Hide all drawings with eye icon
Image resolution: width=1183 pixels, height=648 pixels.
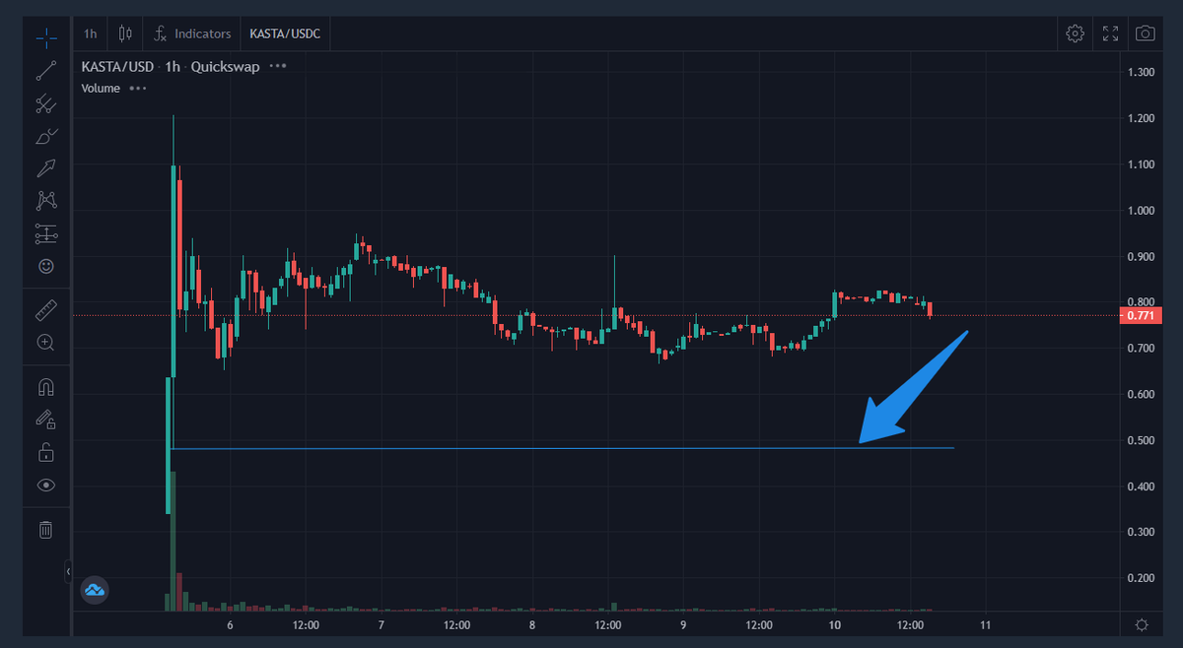coord(45,485)
